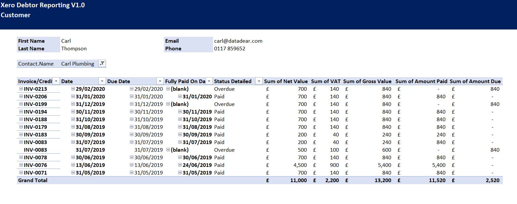This screenshot has width=517, height=204.
Task: Click minus icon beside INV-0188
Action: pyautogui.click(x=21, y=119)
